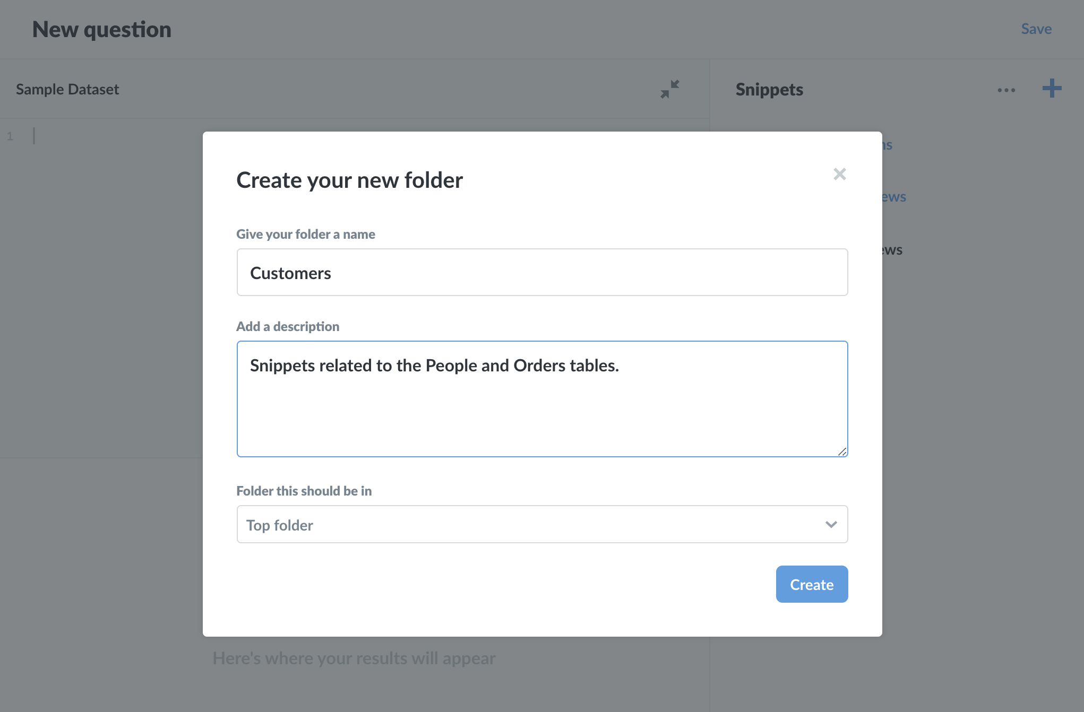The height and width of the screenshot is (712, 1084).
Task: Click the line number gutter in the editor
Action: tap(10, 135)
